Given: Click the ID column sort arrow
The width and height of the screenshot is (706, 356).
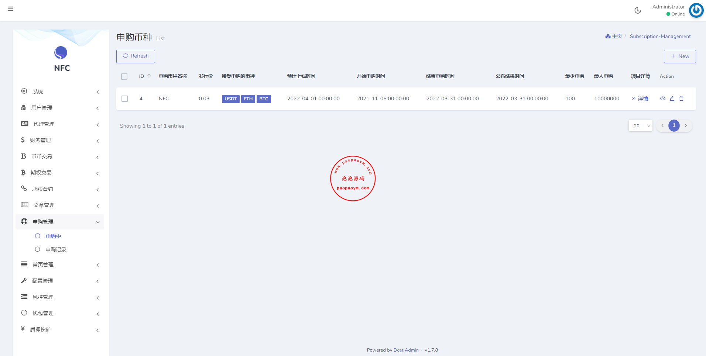Looking at the screenshot, I should (x=149, y=76).
